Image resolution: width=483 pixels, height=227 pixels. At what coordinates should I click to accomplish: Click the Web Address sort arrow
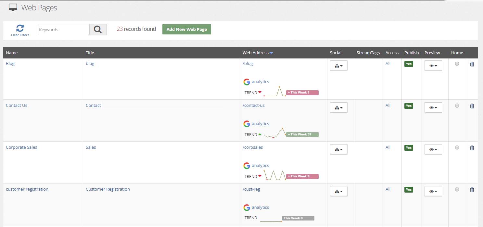(x=271, y=53)
